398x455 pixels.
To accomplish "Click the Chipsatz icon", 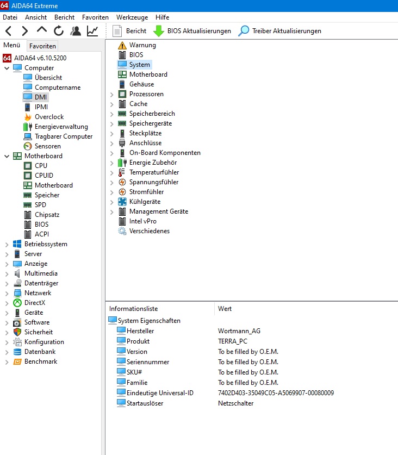I will (x=28, y=215).
